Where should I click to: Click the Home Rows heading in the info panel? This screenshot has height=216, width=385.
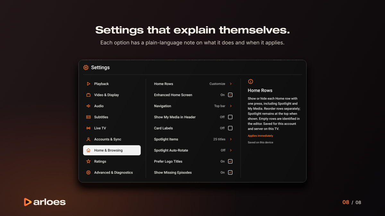coord(260,91)
